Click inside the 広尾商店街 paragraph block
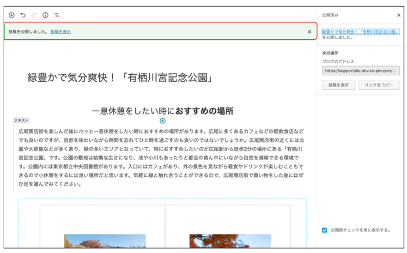407x253 pixels. coord(162,157)
